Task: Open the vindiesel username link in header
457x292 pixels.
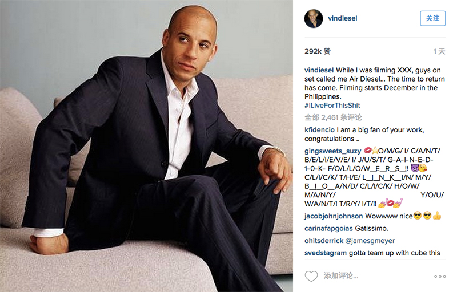Action: pos(342,18)
